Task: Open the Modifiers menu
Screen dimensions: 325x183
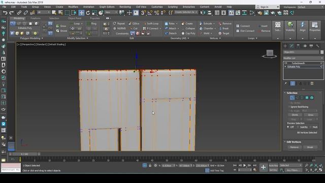Action: (x=73, y=7)
